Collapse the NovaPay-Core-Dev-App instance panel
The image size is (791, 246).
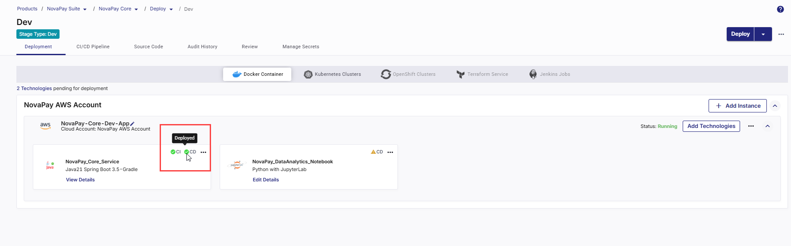[768, 126]
